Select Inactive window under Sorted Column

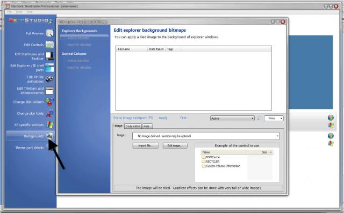79,68
